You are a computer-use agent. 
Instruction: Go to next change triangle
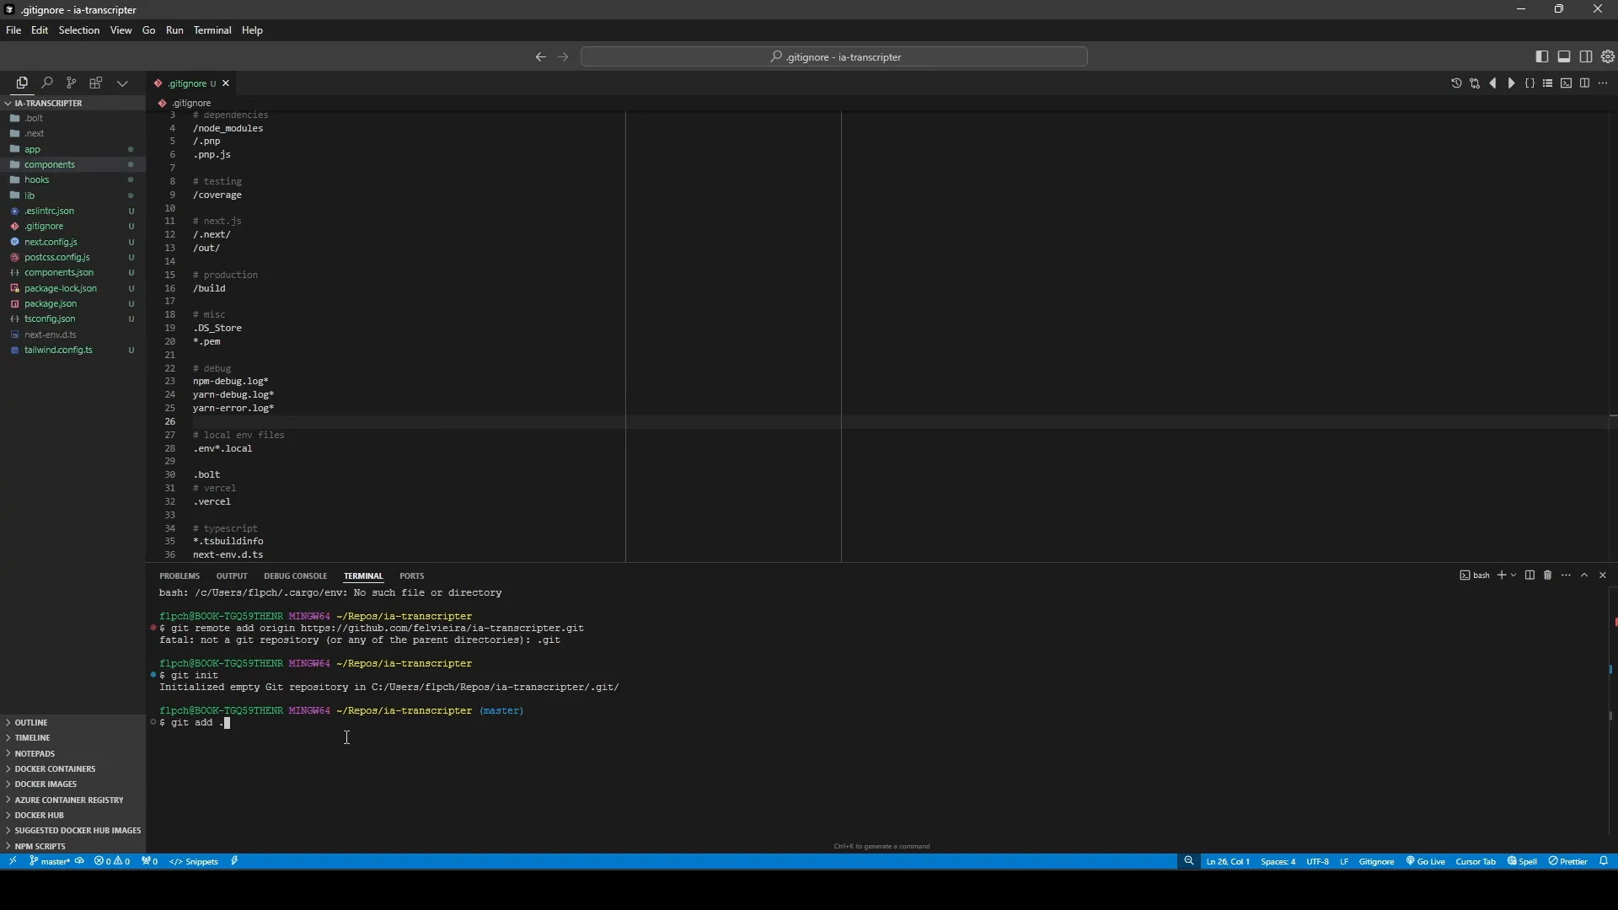tap(1512, 83)
